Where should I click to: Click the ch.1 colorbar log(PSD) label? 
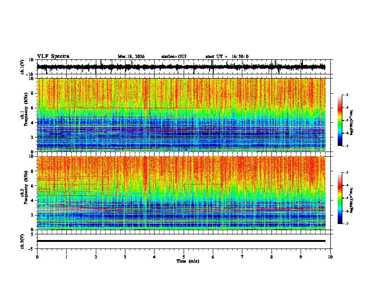351,123
